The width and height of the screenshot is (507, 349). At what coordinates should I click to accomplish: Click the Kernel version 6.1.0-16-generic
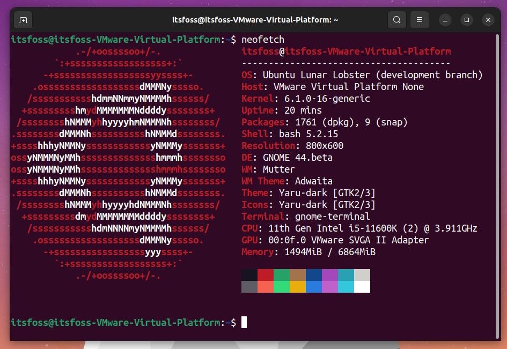pos(327,99)
